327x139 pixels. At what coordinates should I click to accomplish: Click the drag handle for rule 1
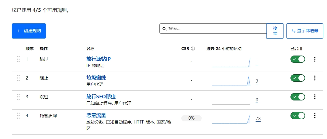pos(18,59)
